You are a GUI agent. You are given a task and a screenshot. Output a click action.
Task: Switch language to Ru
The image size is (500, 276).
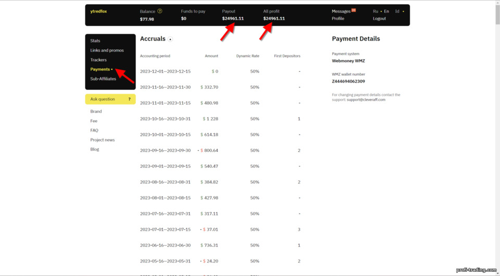point(376,11)
